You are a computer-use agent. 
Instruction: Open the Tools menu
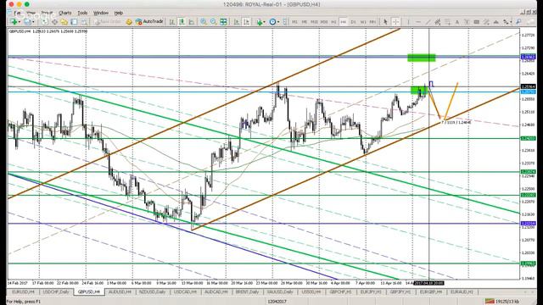coord(82,13)
